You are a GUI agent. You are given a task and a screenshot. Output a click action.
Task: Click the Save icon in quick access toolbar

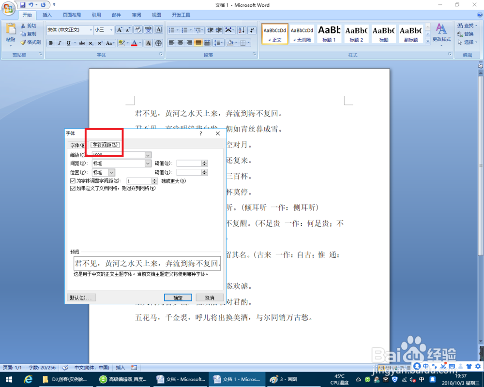[x=23, y=5]
